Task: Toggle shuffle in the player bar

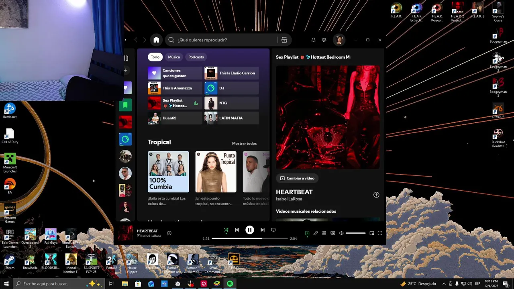Action: pyautogui.click(x=226, y=230)
